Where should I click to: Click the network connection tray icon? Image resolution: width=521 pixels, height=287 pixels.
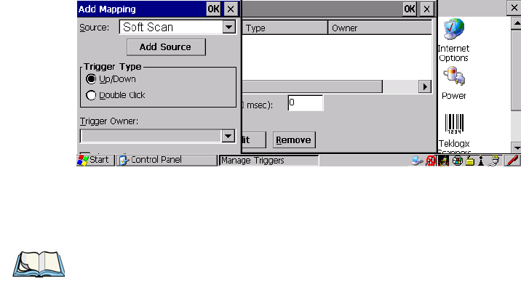[x=418, y=161]
